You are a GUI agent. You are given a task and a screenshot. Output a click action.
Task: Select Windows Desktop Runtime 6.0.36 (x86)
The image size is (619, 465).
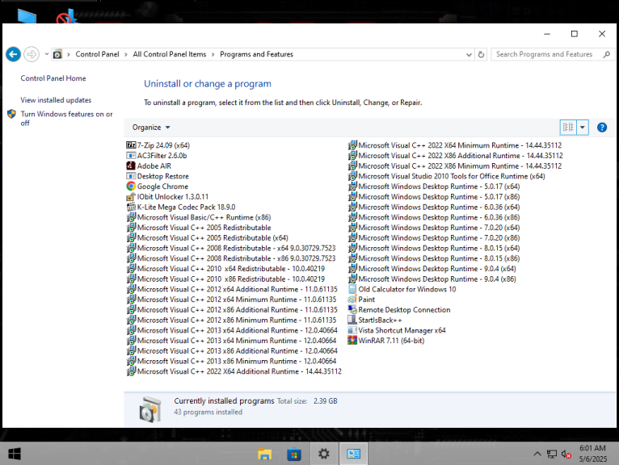coord(434,217)
